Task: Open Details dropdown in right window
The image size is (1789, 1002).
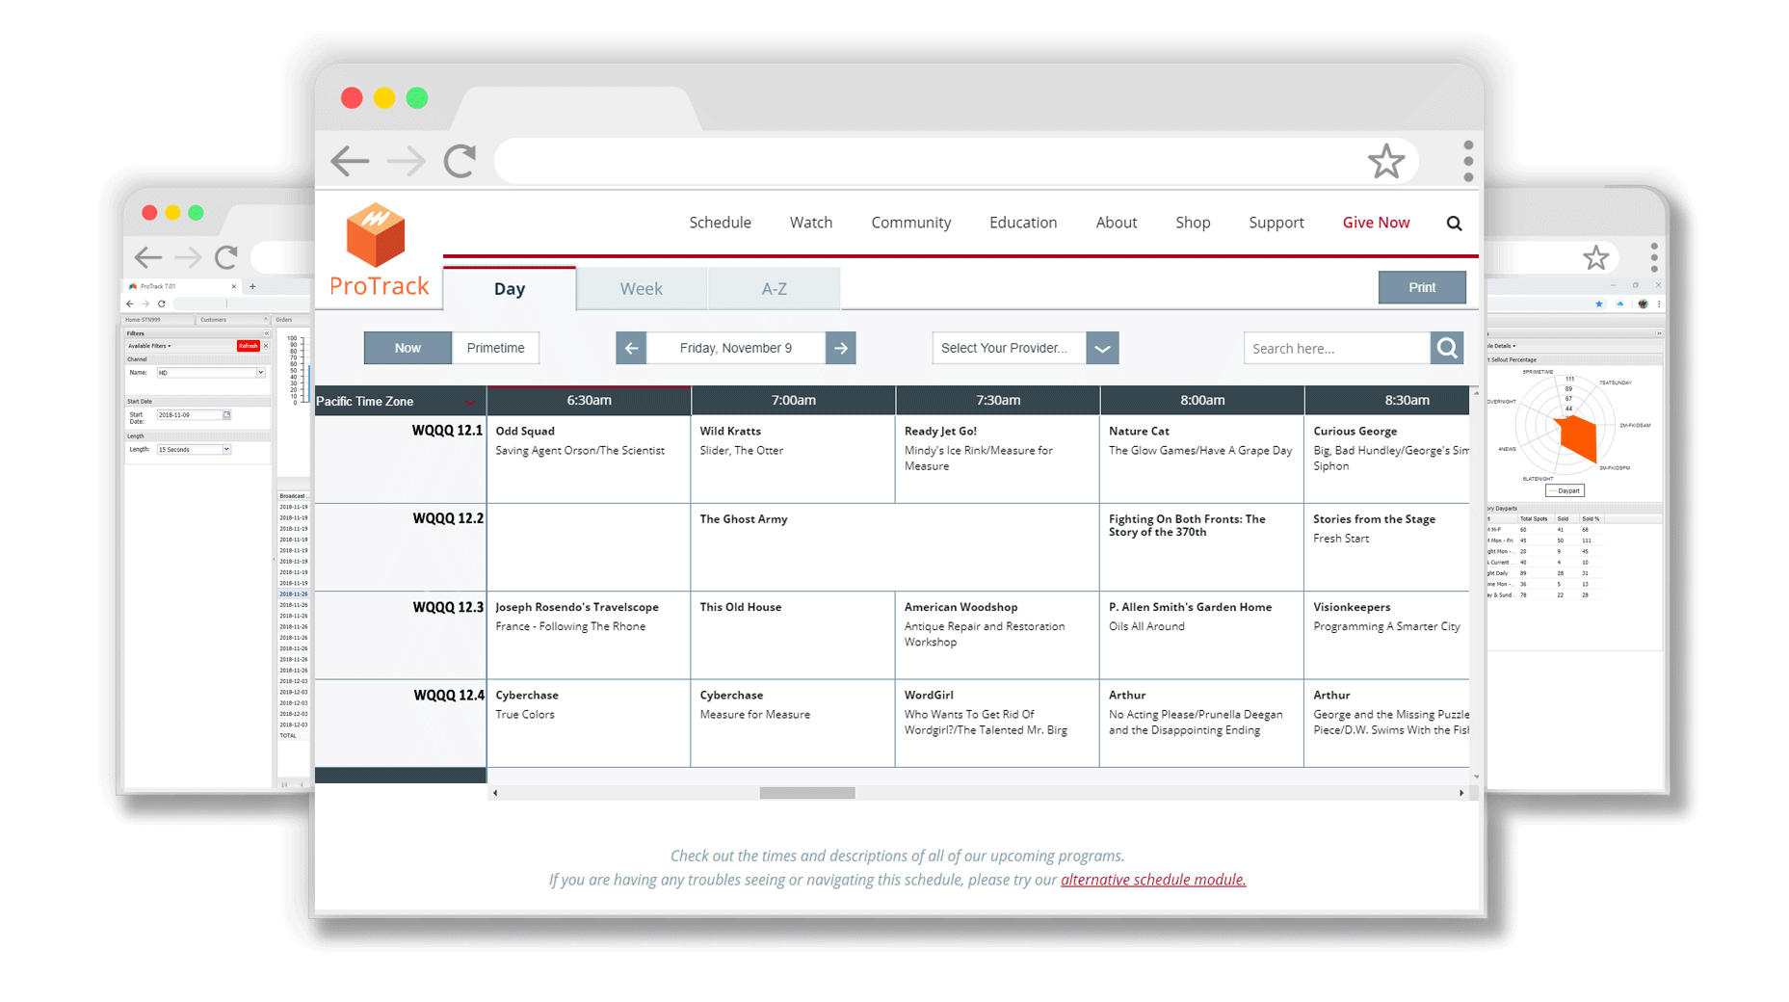Action: 1502,346
